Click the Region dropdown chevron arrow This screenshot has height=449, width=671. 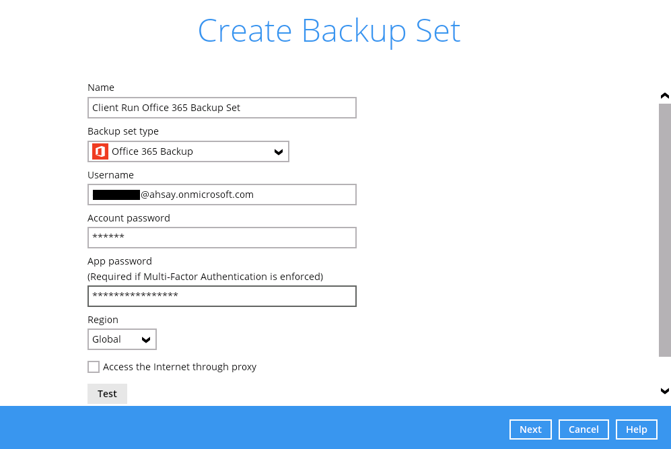point(146,340)
